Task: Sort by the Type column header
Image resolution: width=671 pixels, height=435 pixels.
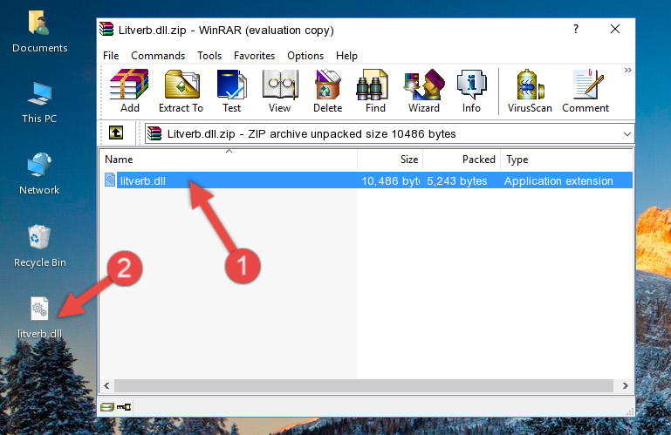Action: [566, 160]
